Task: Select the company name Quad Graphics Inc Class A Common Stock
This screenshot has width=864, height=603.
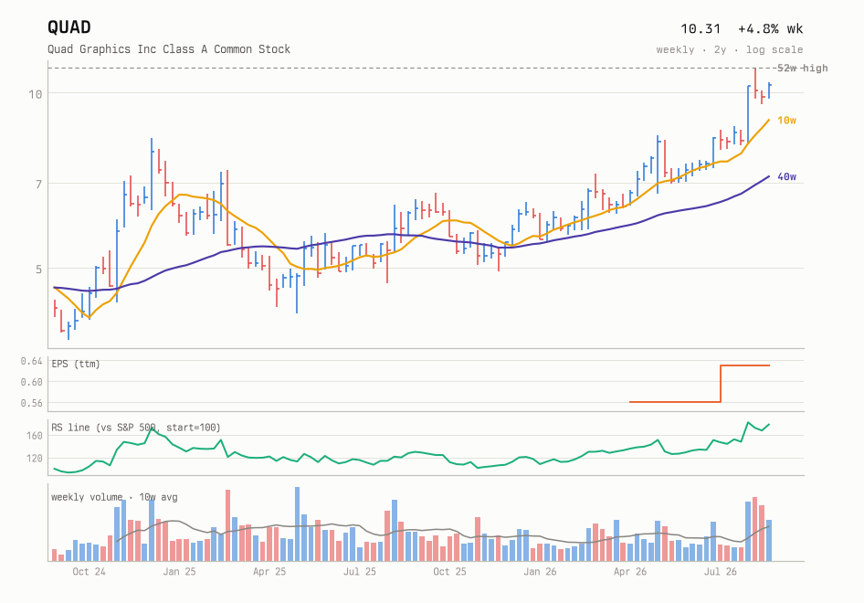Action: 169,49
